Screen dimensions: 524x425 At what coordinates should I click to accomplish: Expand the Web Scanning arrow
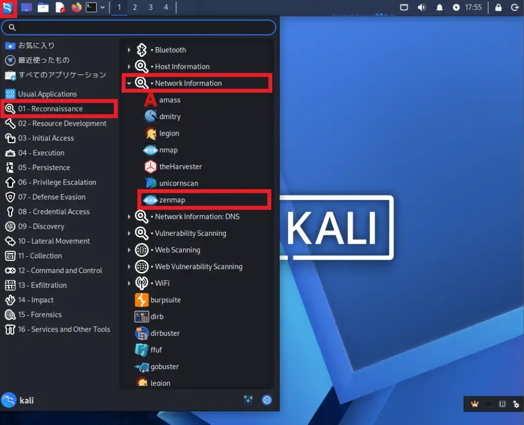[129, 250]
